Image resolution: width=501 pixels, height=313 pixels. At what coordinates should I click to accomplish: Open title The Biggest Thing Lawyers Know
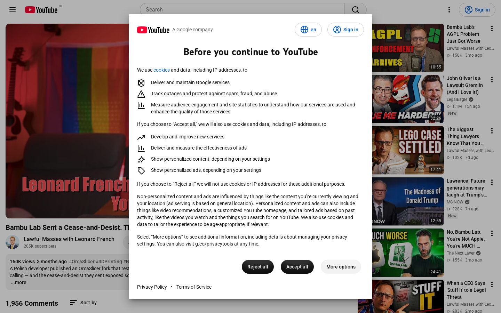click(466, 136)
